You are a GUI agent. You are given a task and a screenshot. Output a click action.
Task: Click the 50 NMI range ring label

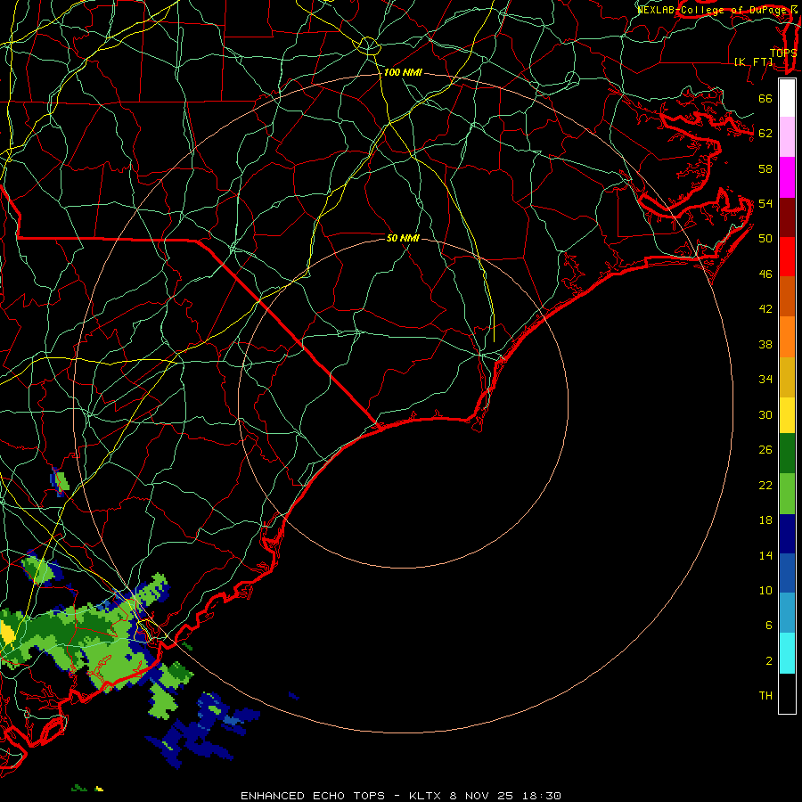pyautogui.click(x=403, y=238)
